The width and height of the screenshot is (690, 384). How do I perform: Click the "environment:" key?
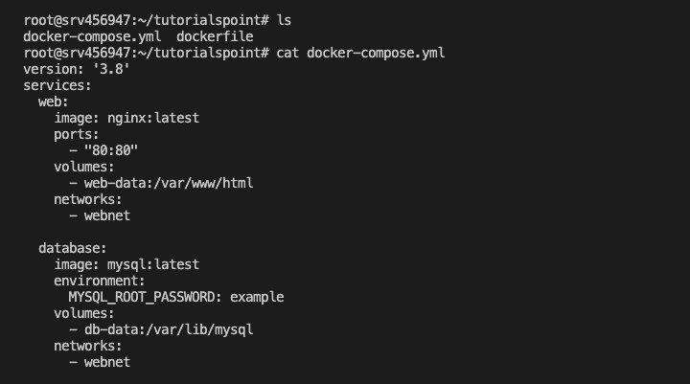pos(100,280)
